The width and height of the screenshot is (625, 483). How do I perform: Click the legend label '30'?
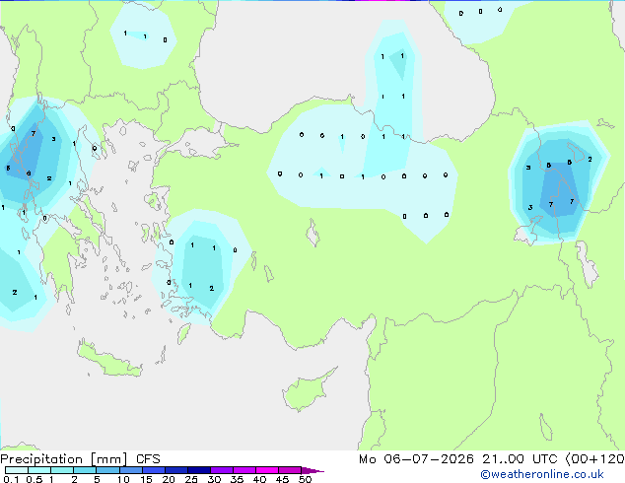coord(214,479)
